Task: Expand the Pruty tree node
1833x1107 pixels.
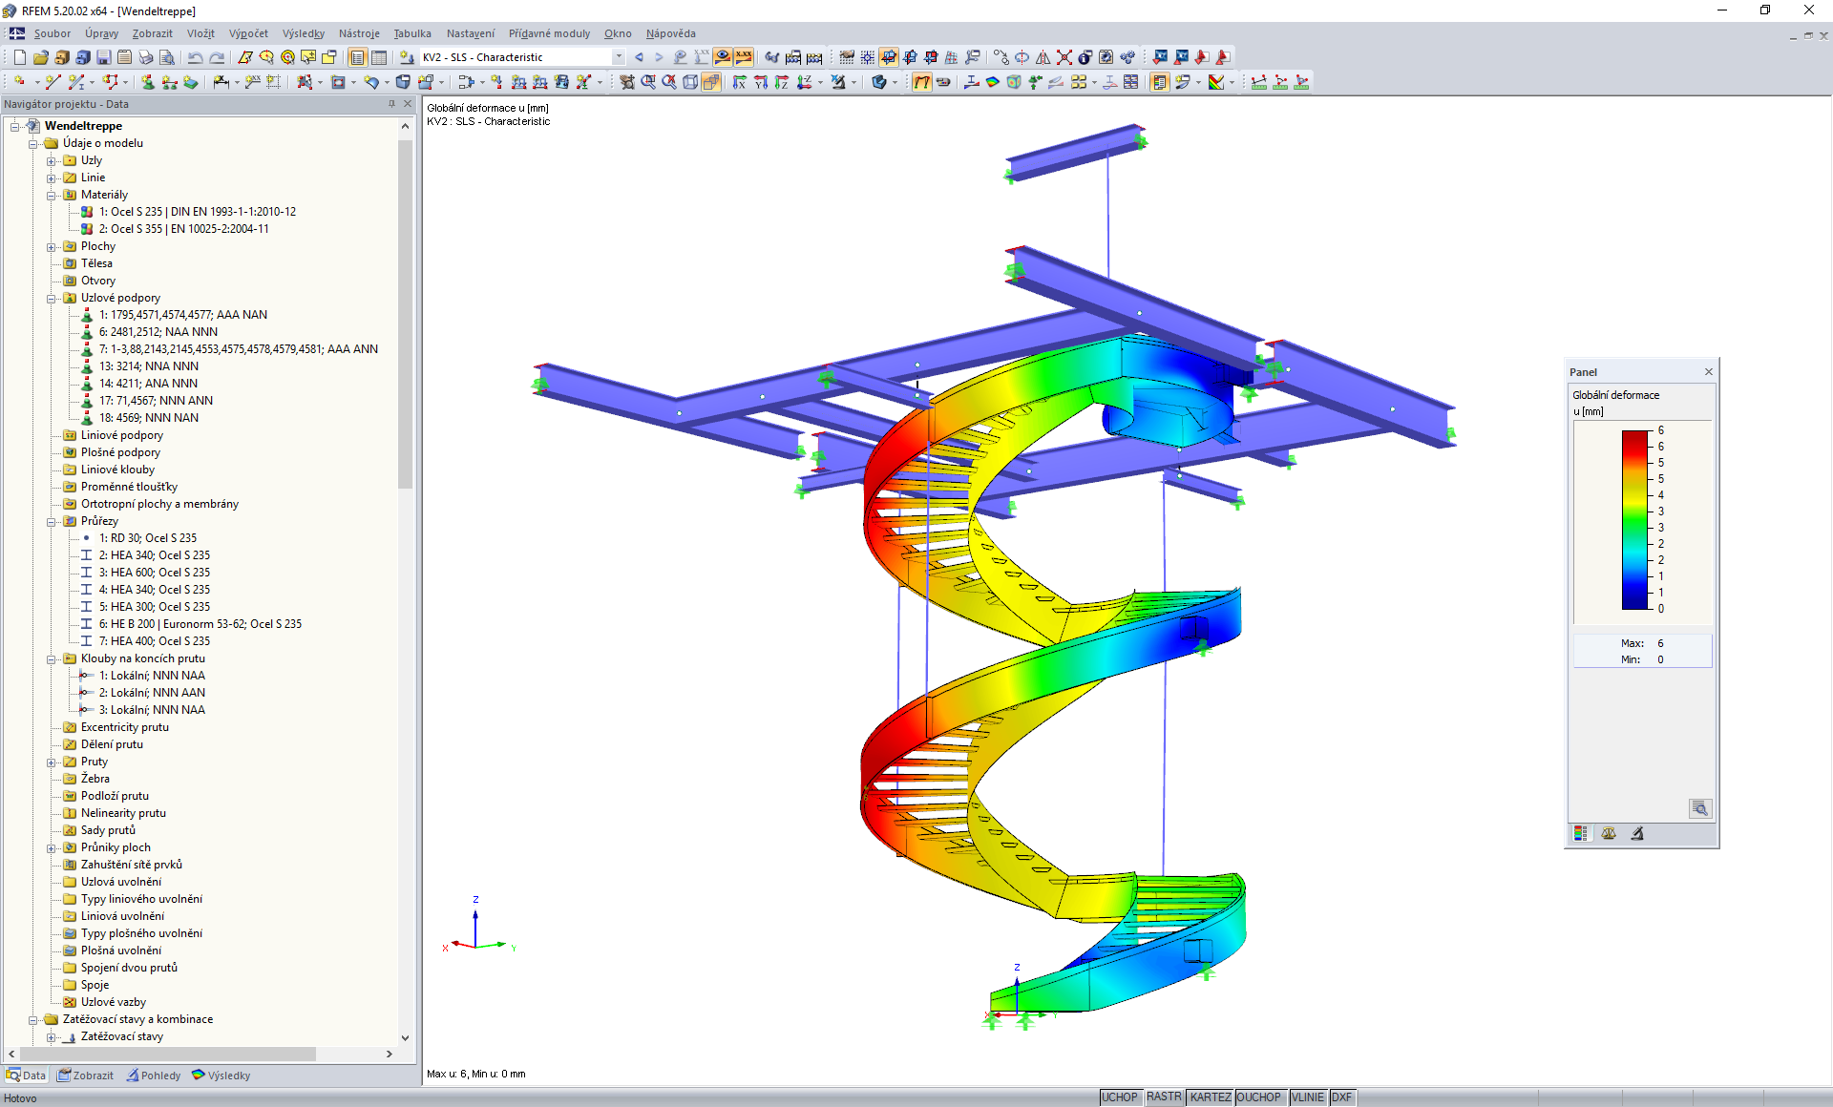Action: click(52, 762)
